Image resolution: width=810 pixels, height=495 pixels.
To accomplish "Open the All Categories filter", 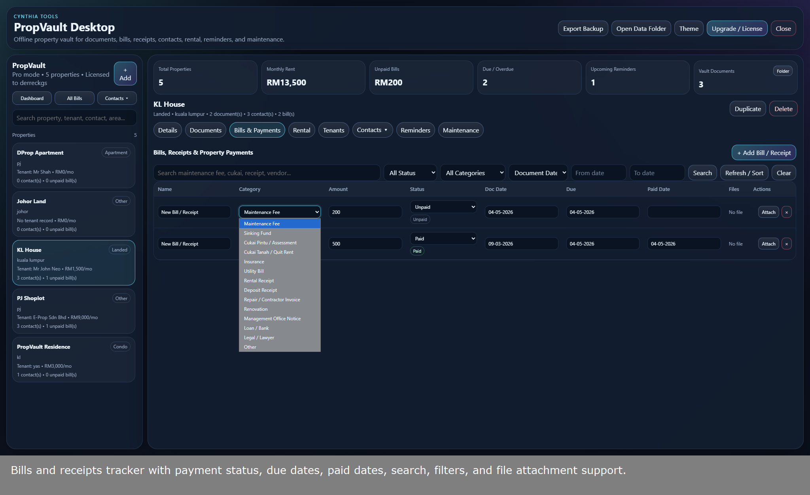I will 473,173.
